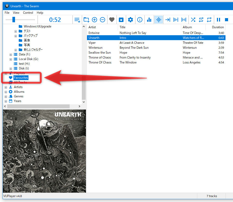Select the 画像 folder
The width and height of the screenshot is (233, 202).
[27, 40]
